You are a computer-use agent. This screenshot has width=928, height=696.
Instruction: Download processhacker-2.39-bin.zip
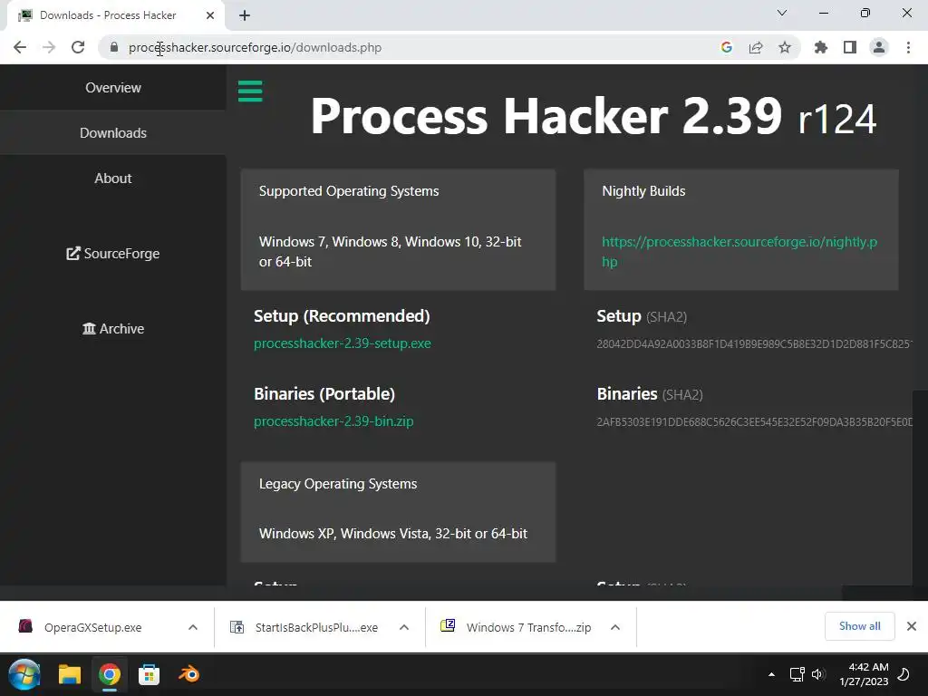pos(333,421)
